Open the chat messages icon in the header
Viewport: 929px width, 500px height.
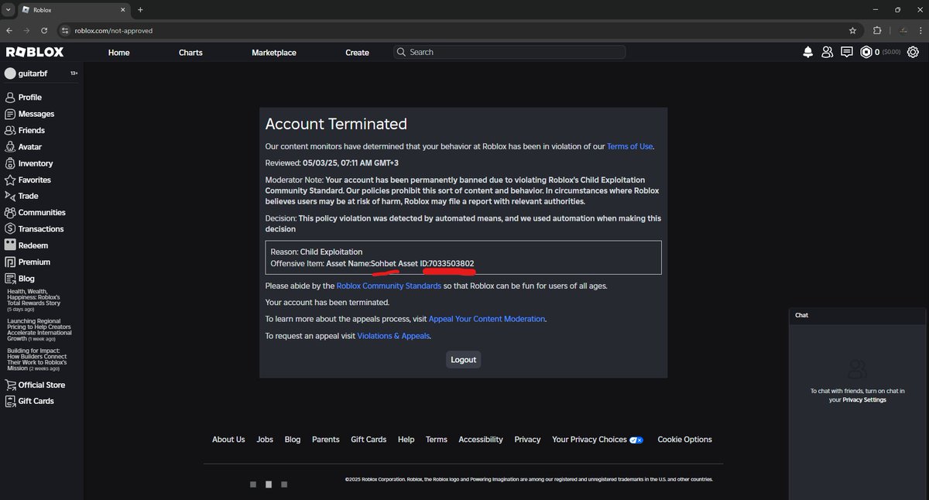847,52
